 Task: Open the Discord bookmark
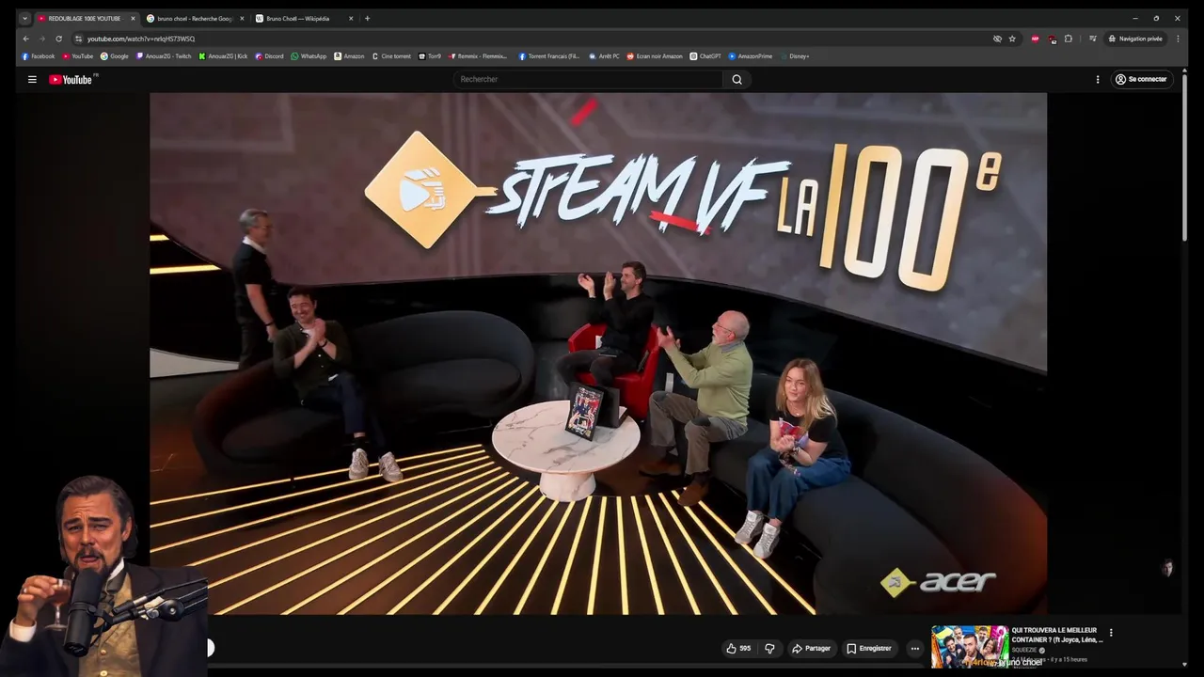click(x=269, y=56)
